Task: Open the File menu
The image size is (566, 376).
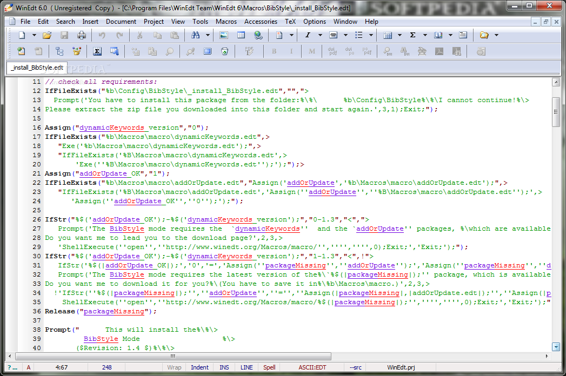Action: 25,22
